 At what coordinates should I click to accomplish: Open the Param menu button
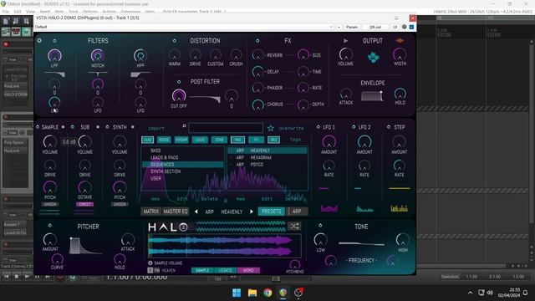352,27
